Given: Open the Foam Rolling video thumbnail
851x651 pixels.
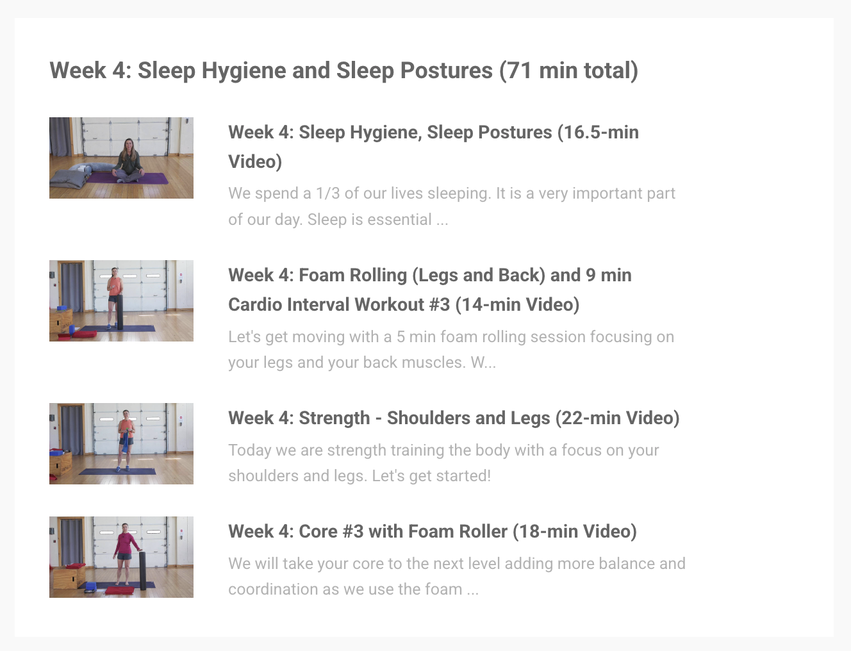Looking at the screenshot, I should [121, 301].
